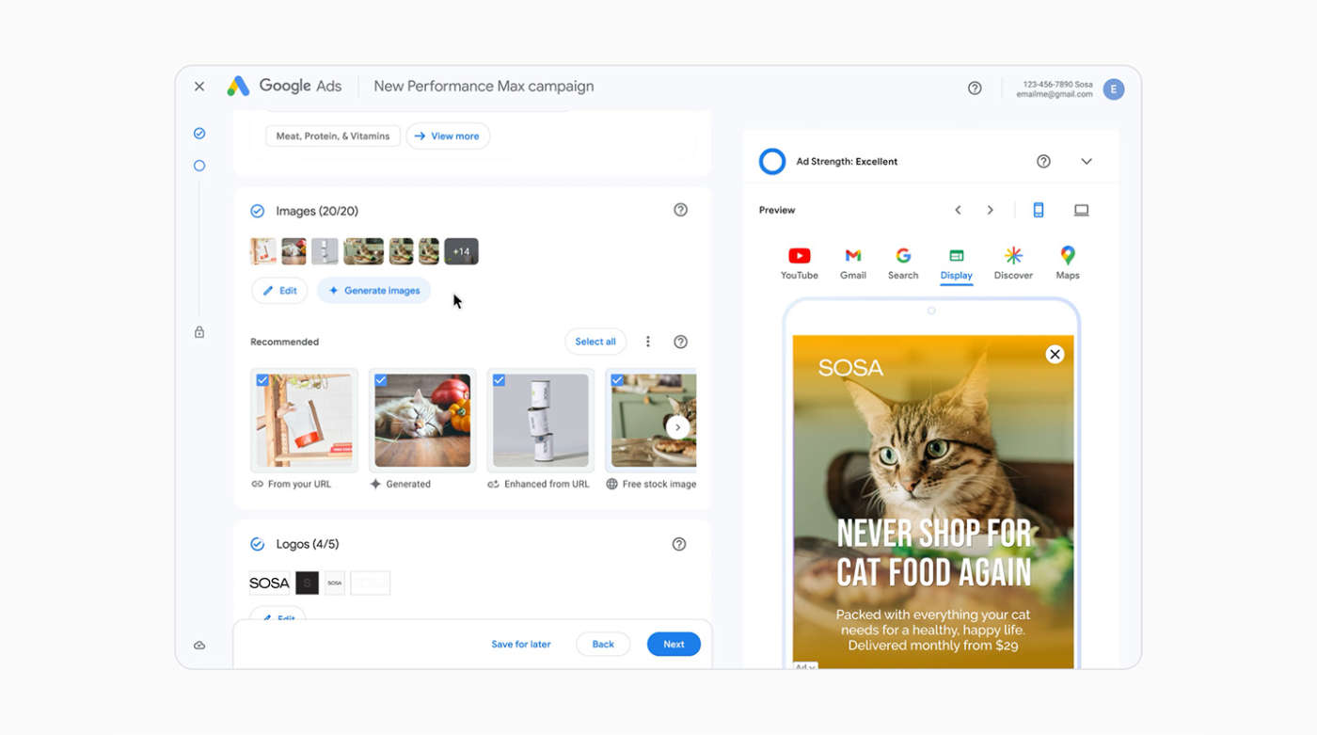Open help for Ad Strength
The width and height of the screenshot is (1317, 735).
click(x=1043, y=161)
